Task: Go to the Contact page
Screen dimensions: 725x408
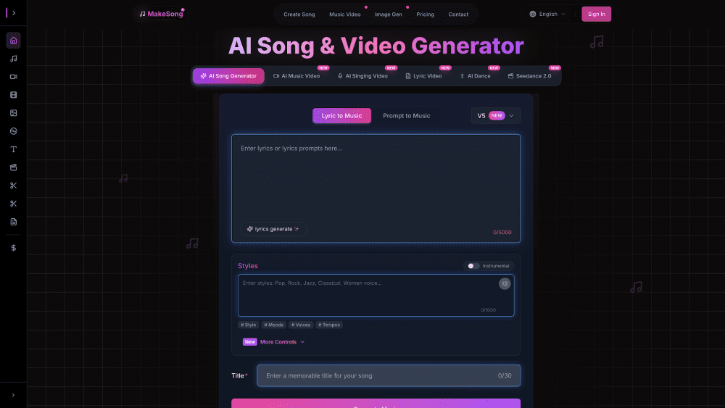Action: [x=458, y=14]
